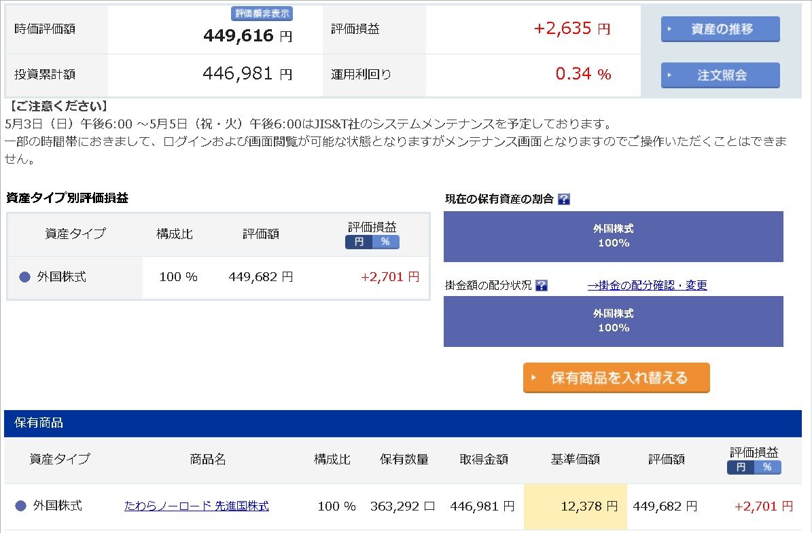Switch 資産タイプ別評価損益 table to % display
The width and height of the screenshot is (812, 533).
tap(385, 242)
